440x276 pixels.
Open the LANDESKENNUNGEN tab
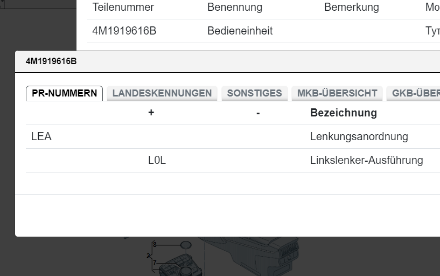(x=162, y=93)
